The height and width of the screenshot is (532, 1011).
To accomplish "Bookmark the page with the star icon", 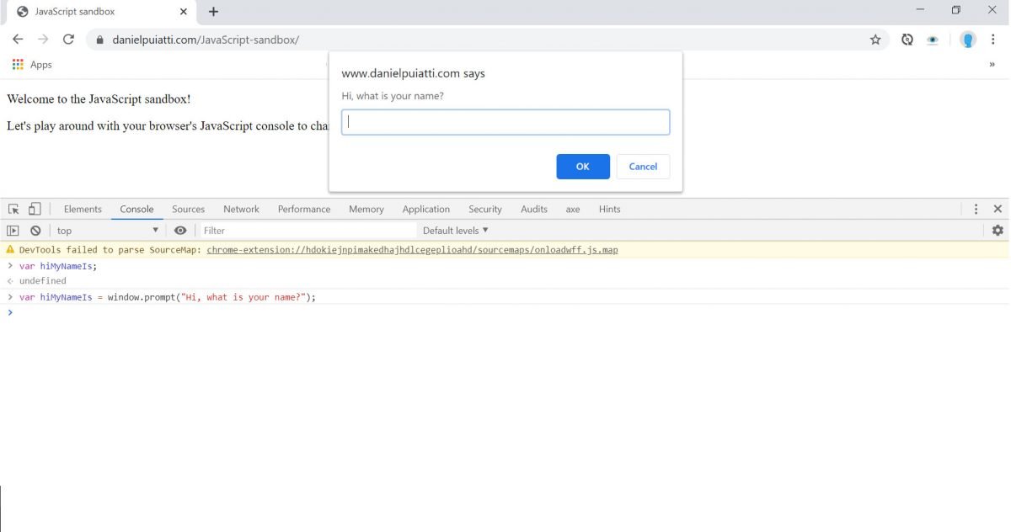I will 875,39.
